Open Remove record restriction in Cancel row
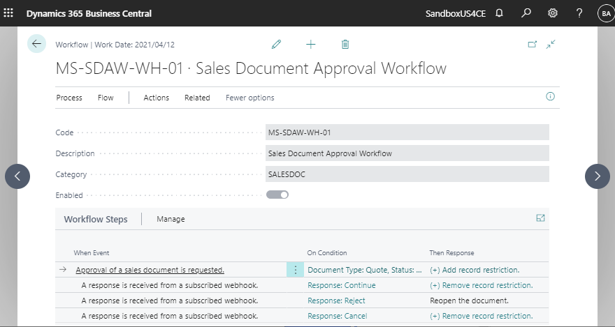Image resolution: width=615 pixels, height=327 pixels. coord(482,316)
